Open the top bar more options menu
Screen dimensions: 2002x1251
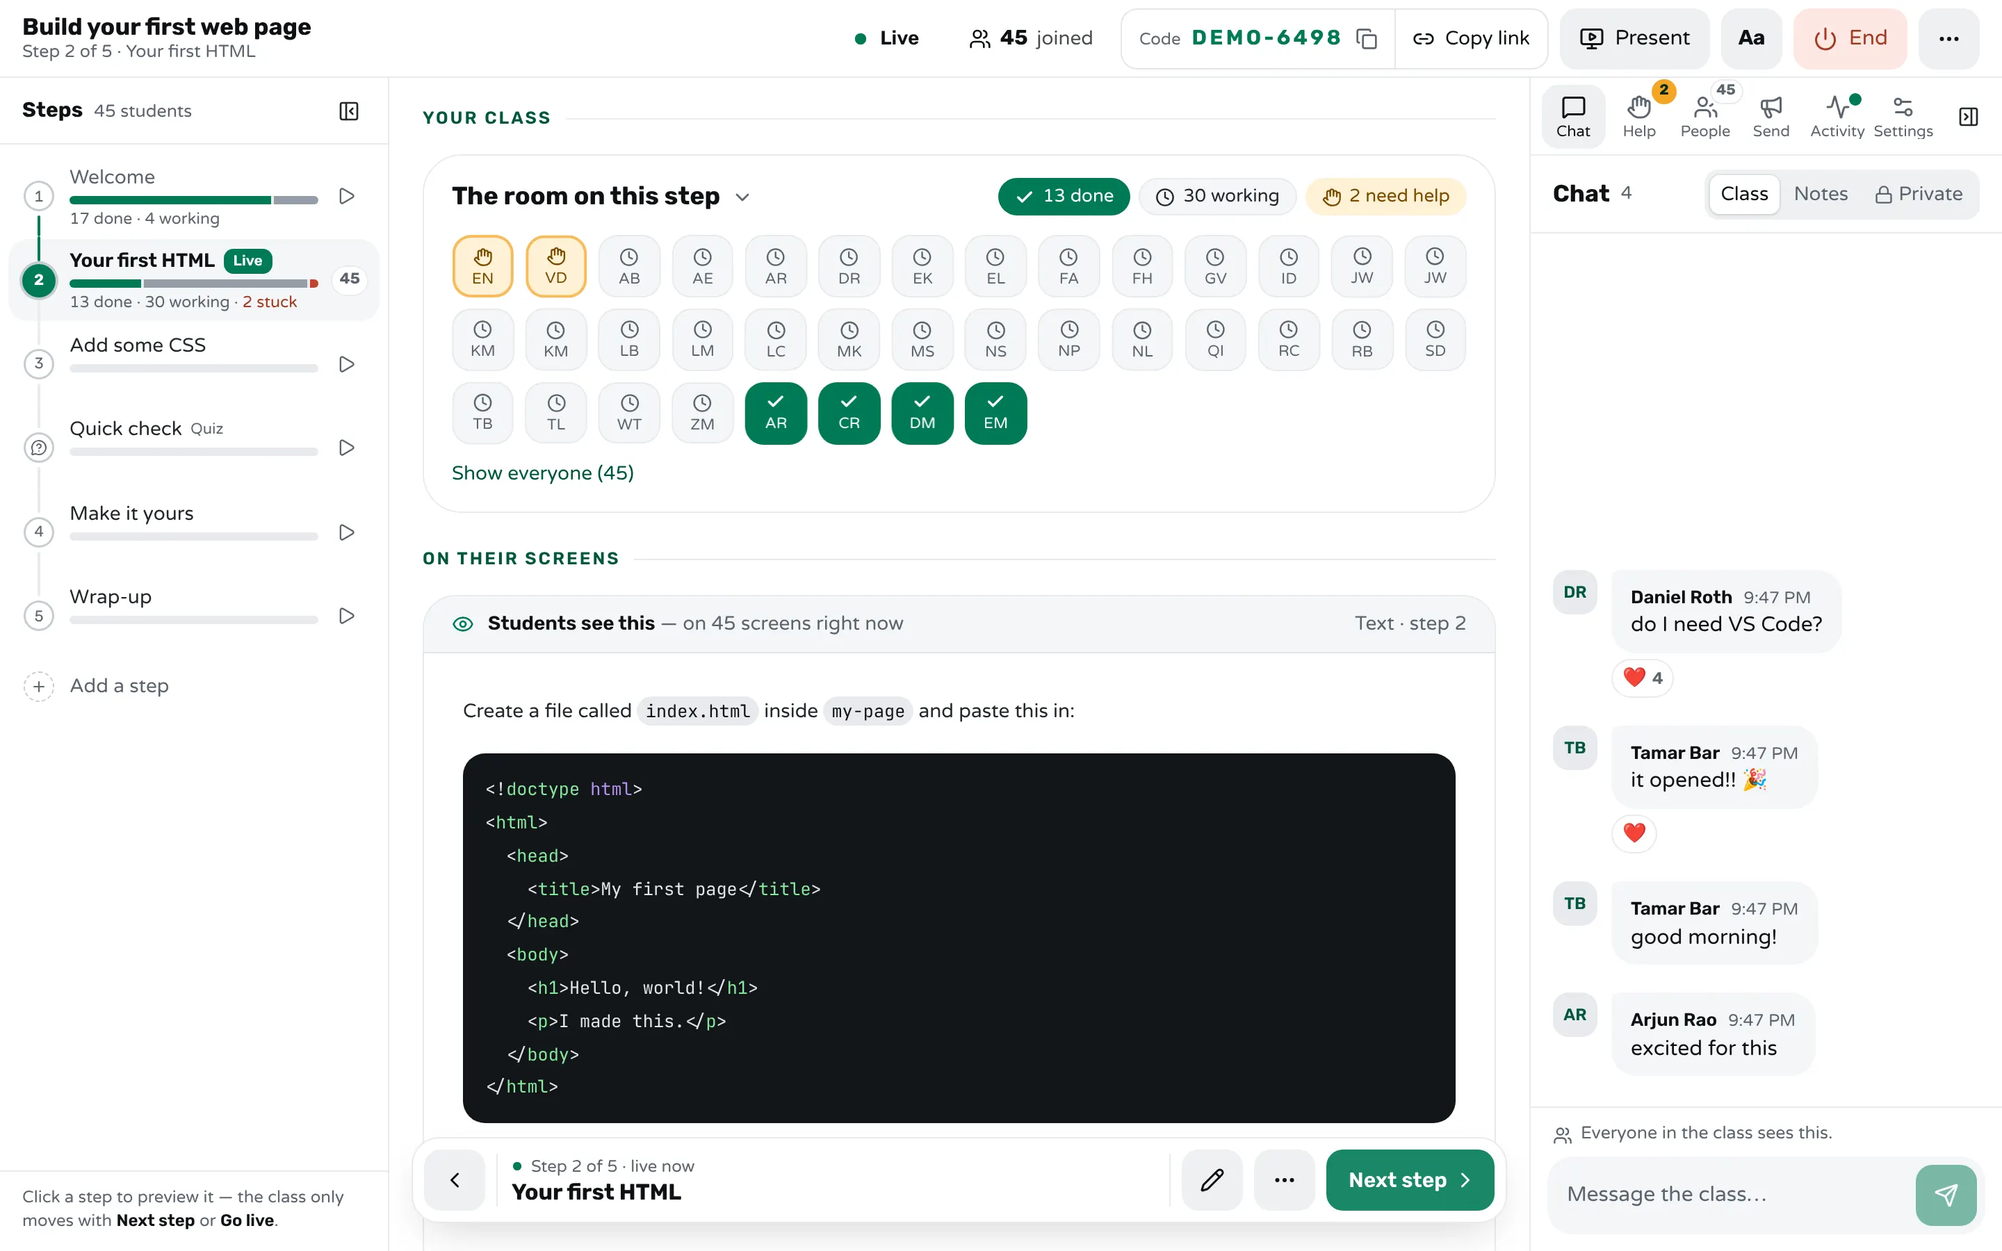(x=1949, y=39)
